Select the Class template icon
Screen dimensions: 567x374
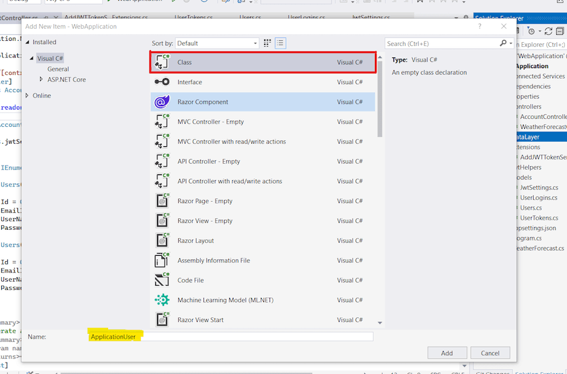point(162,62)
